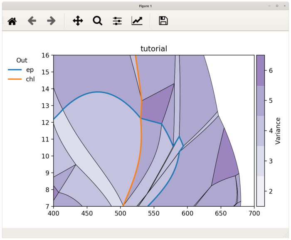This screenshot has height=240, width=291.
Task: Reset view with the Home icon
Action: [x=12, y=21]
